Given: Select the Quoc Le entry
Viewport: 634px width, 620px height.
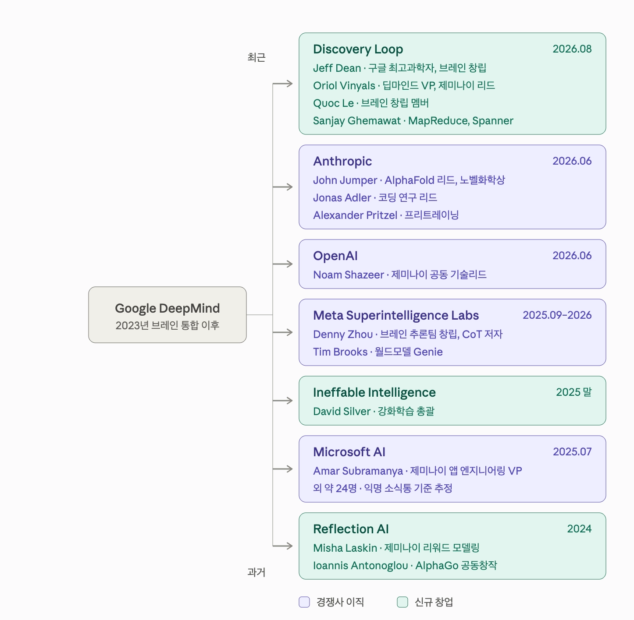Looking at the screenshot, I should (x=371, y=103).
